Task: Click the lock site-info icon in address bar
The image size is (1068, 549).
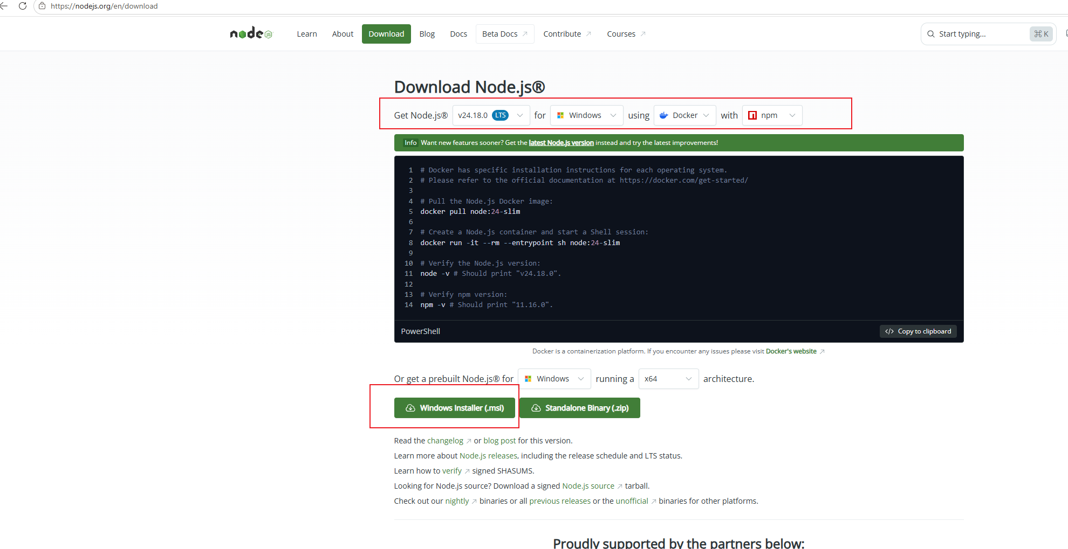Action: click(x=42, y=6)
